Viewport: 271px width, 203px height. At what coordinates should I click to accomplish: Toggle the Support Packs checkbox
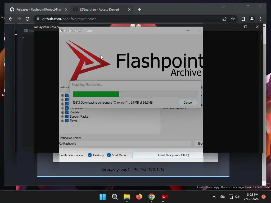pyautogui.click(x=67, y=117)
